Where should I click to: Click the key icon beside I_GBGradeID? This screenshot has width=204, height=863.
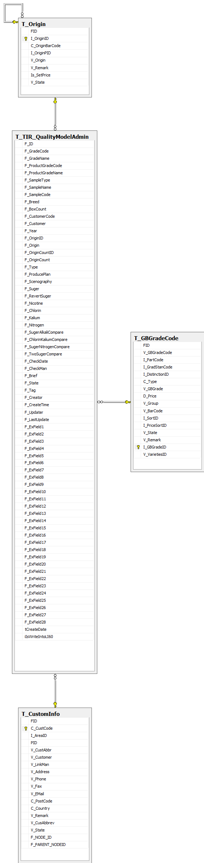[138, 447]
